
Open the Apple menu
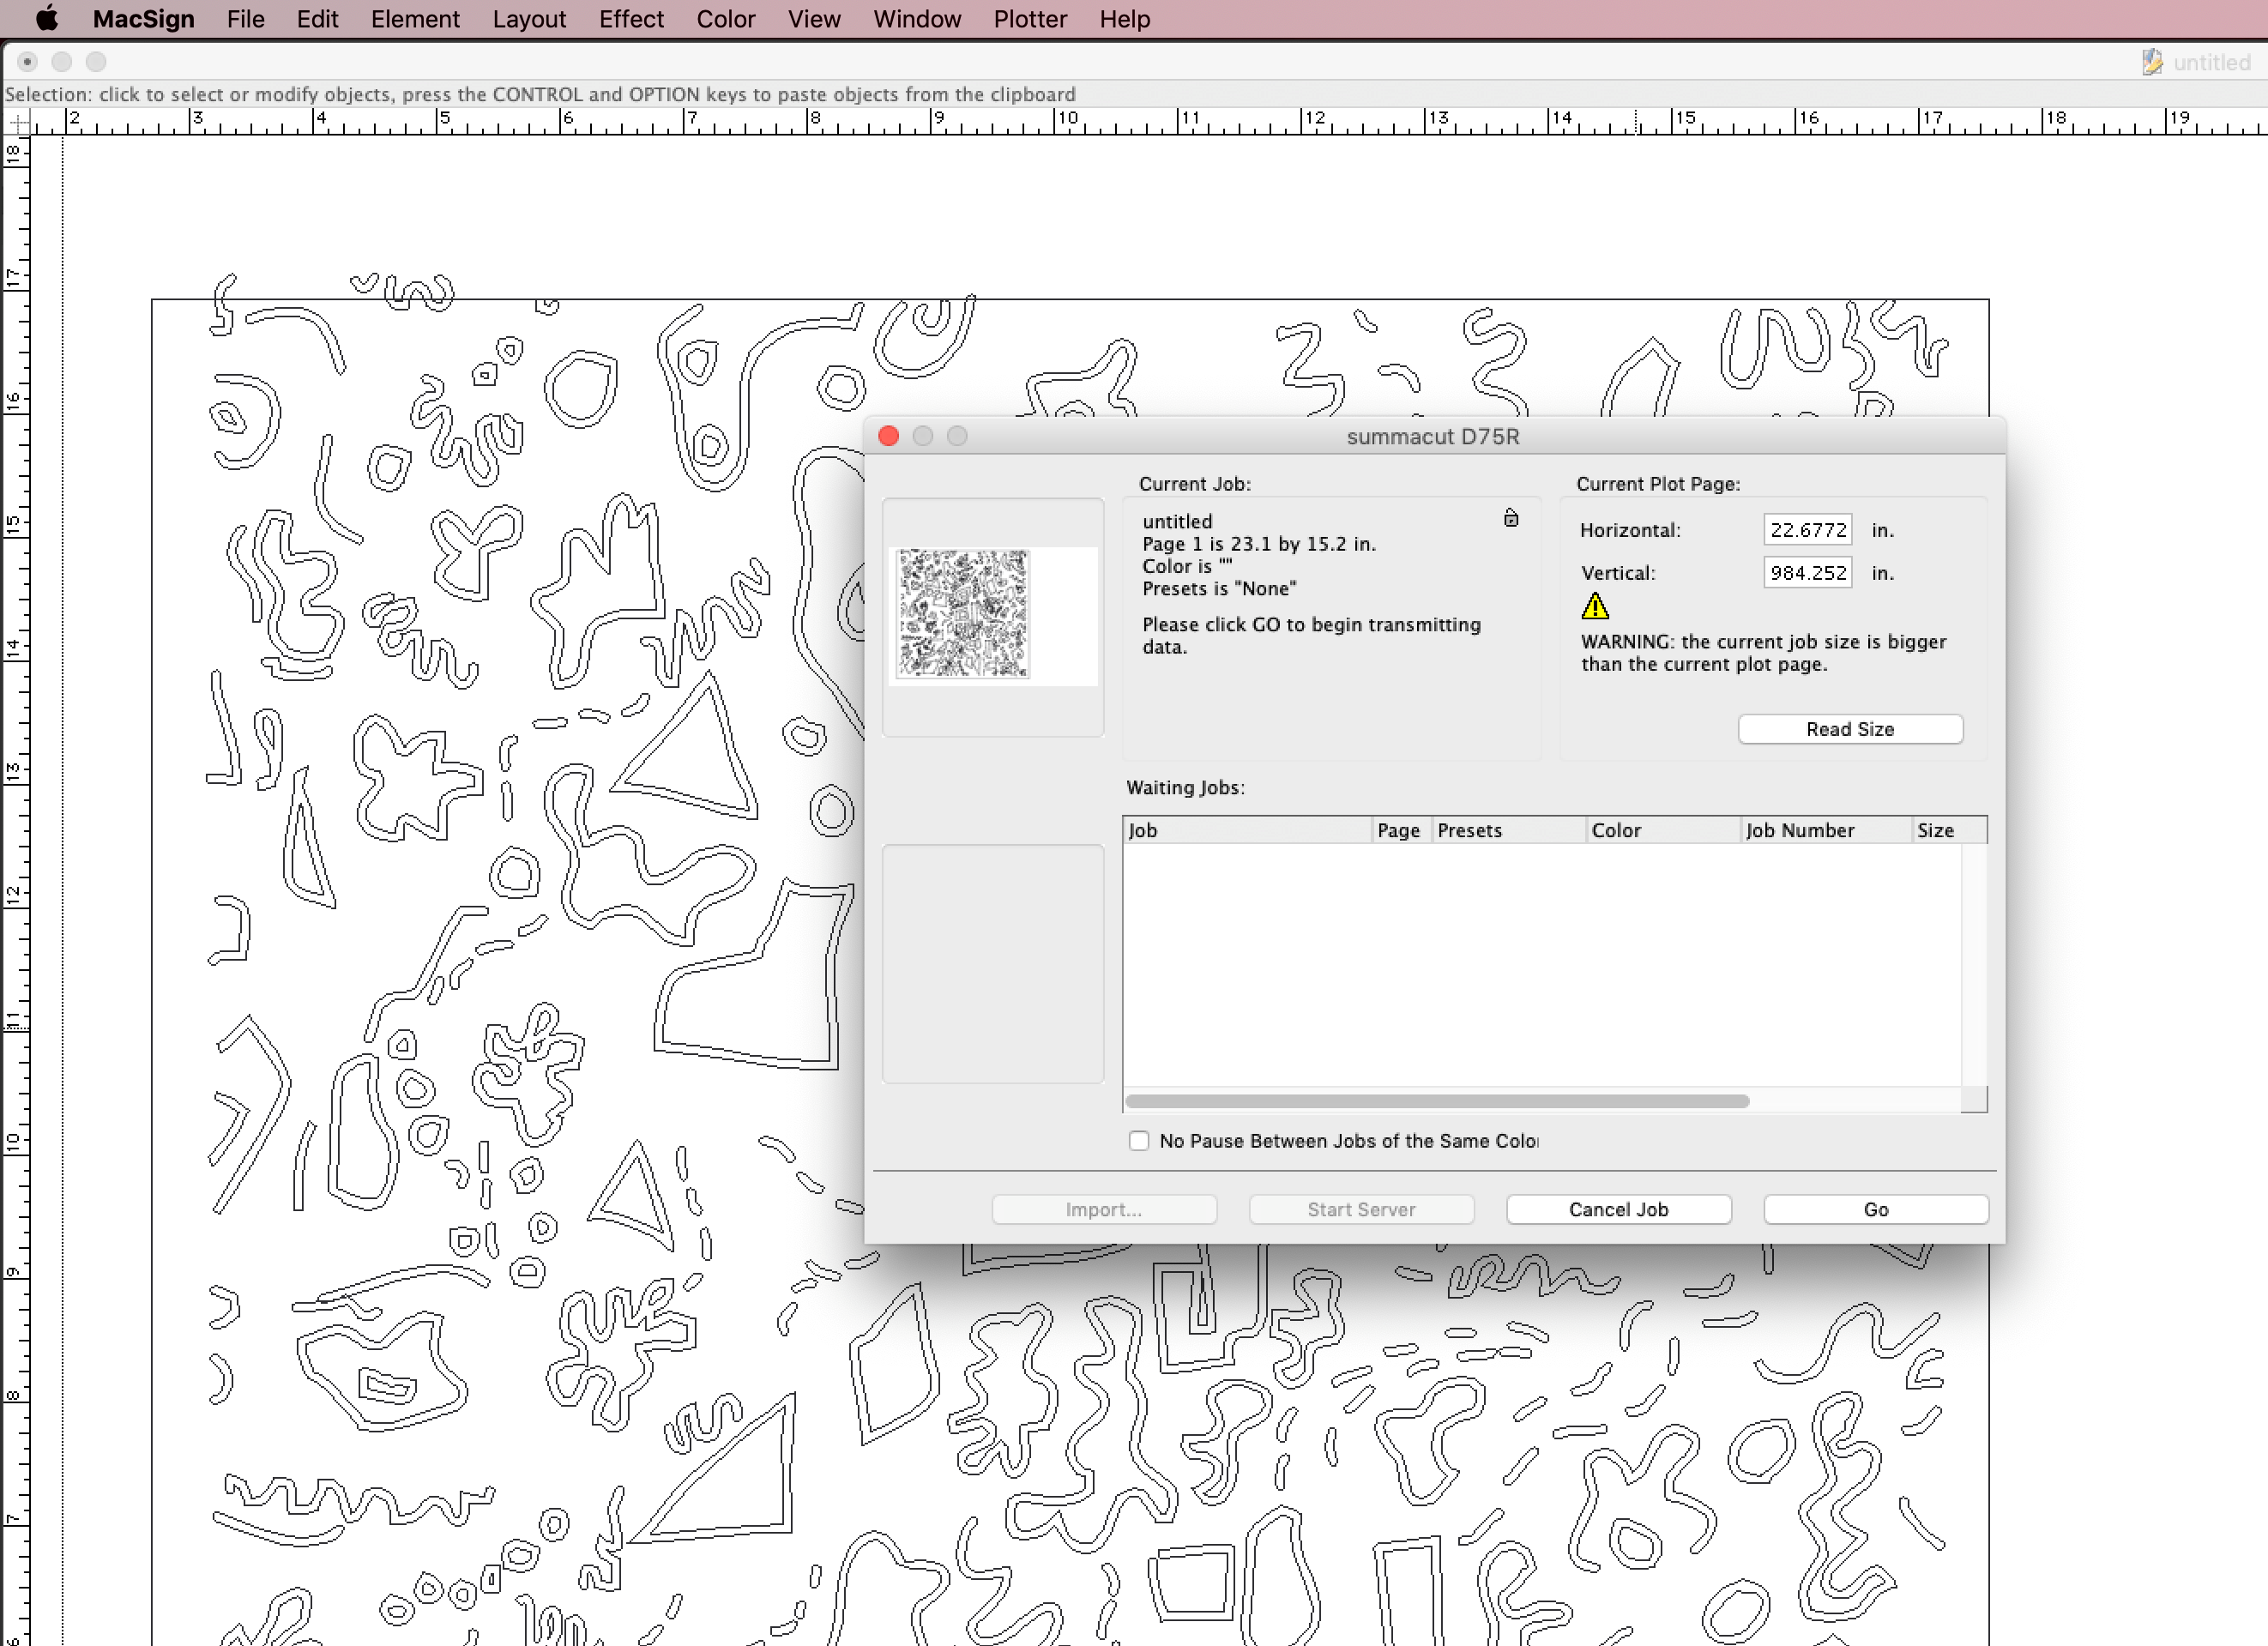coord(47,18)
